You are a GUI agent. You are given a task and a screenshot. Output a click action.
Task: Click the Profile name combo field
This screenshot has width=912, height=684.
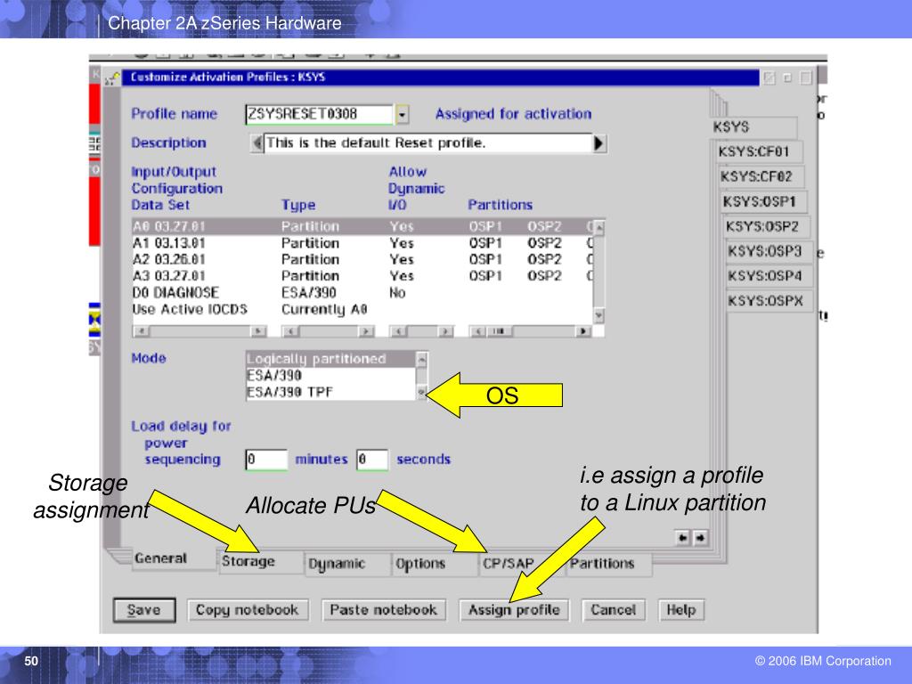point(320,114)
